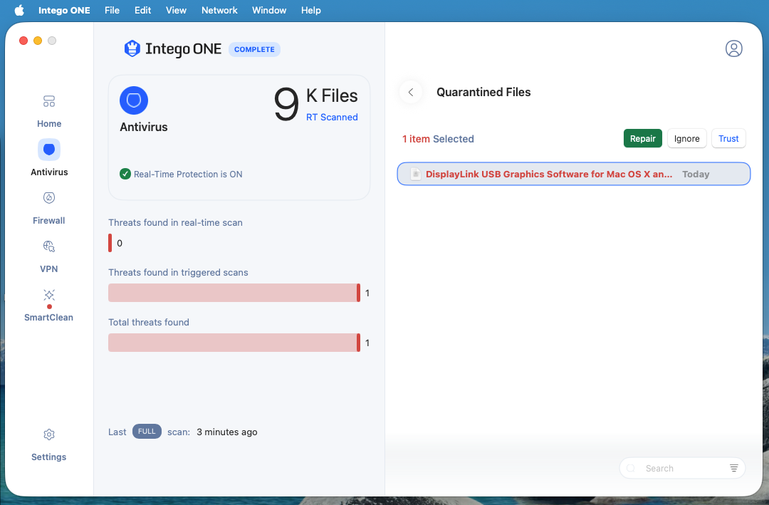Select the Antivirus shield sidebar icon
Image resolution: width=769 pixels, height=505 pixels.
[x=49, y=150]
